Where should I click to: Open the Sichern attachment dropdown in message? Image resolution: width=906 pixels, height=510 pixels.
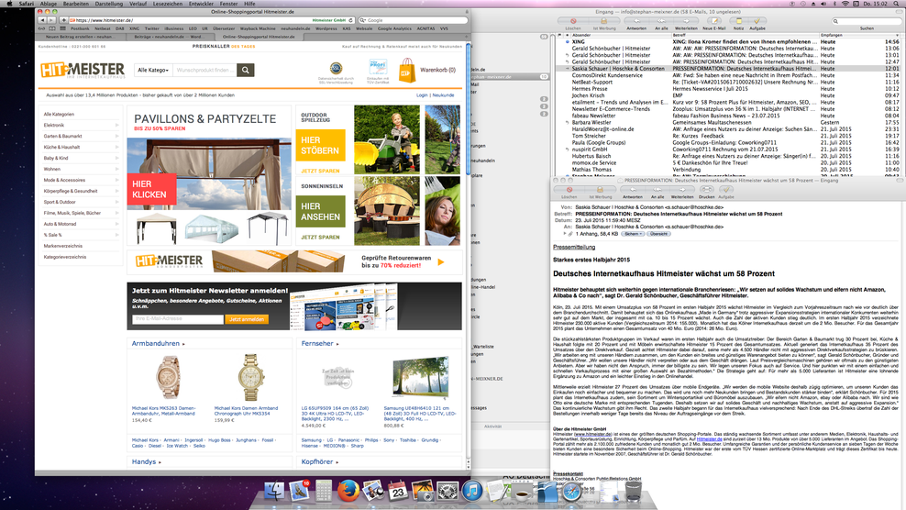click(633, 234)
